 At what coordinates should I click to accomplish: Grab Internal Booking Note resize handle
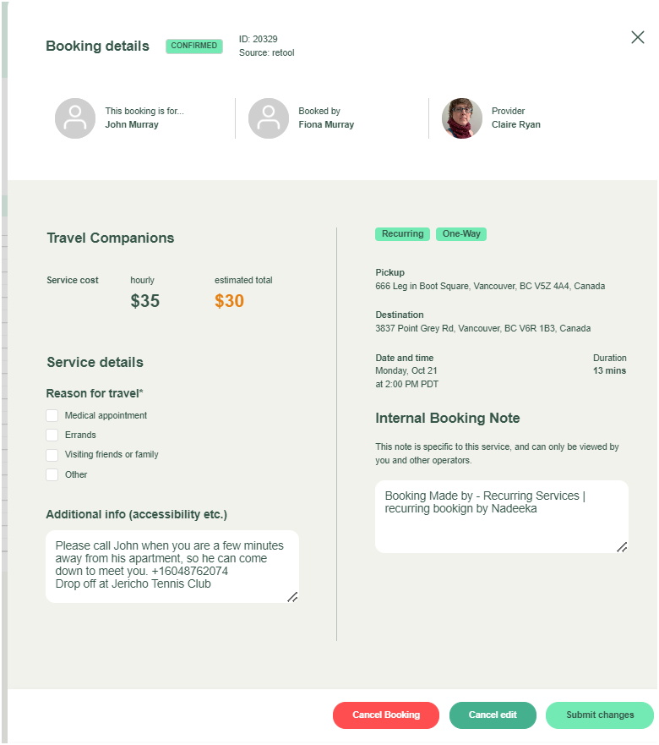pyautogui.click(x=622, y=547)
